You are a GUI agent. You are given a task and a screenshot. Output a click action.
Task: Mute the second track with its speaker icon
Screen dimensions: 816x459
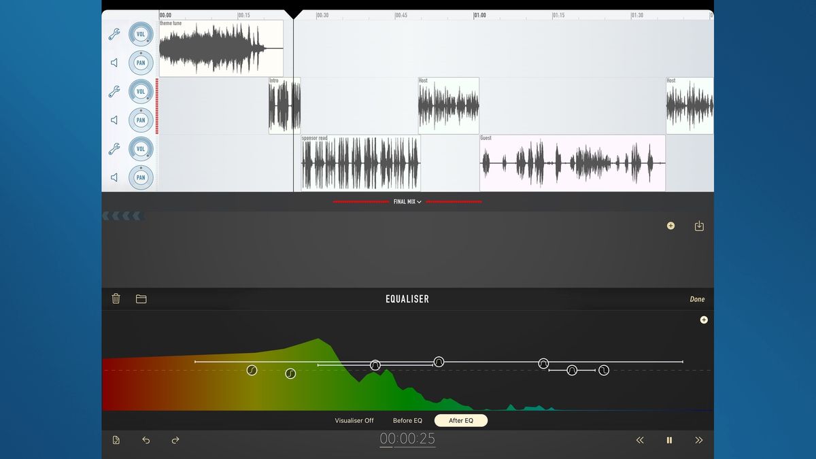click(x=116, y=120)
